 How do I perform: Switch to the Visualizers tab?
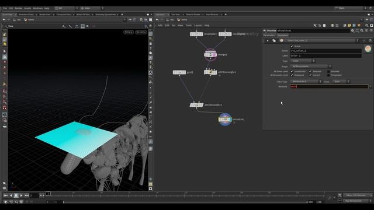(283, 36)
